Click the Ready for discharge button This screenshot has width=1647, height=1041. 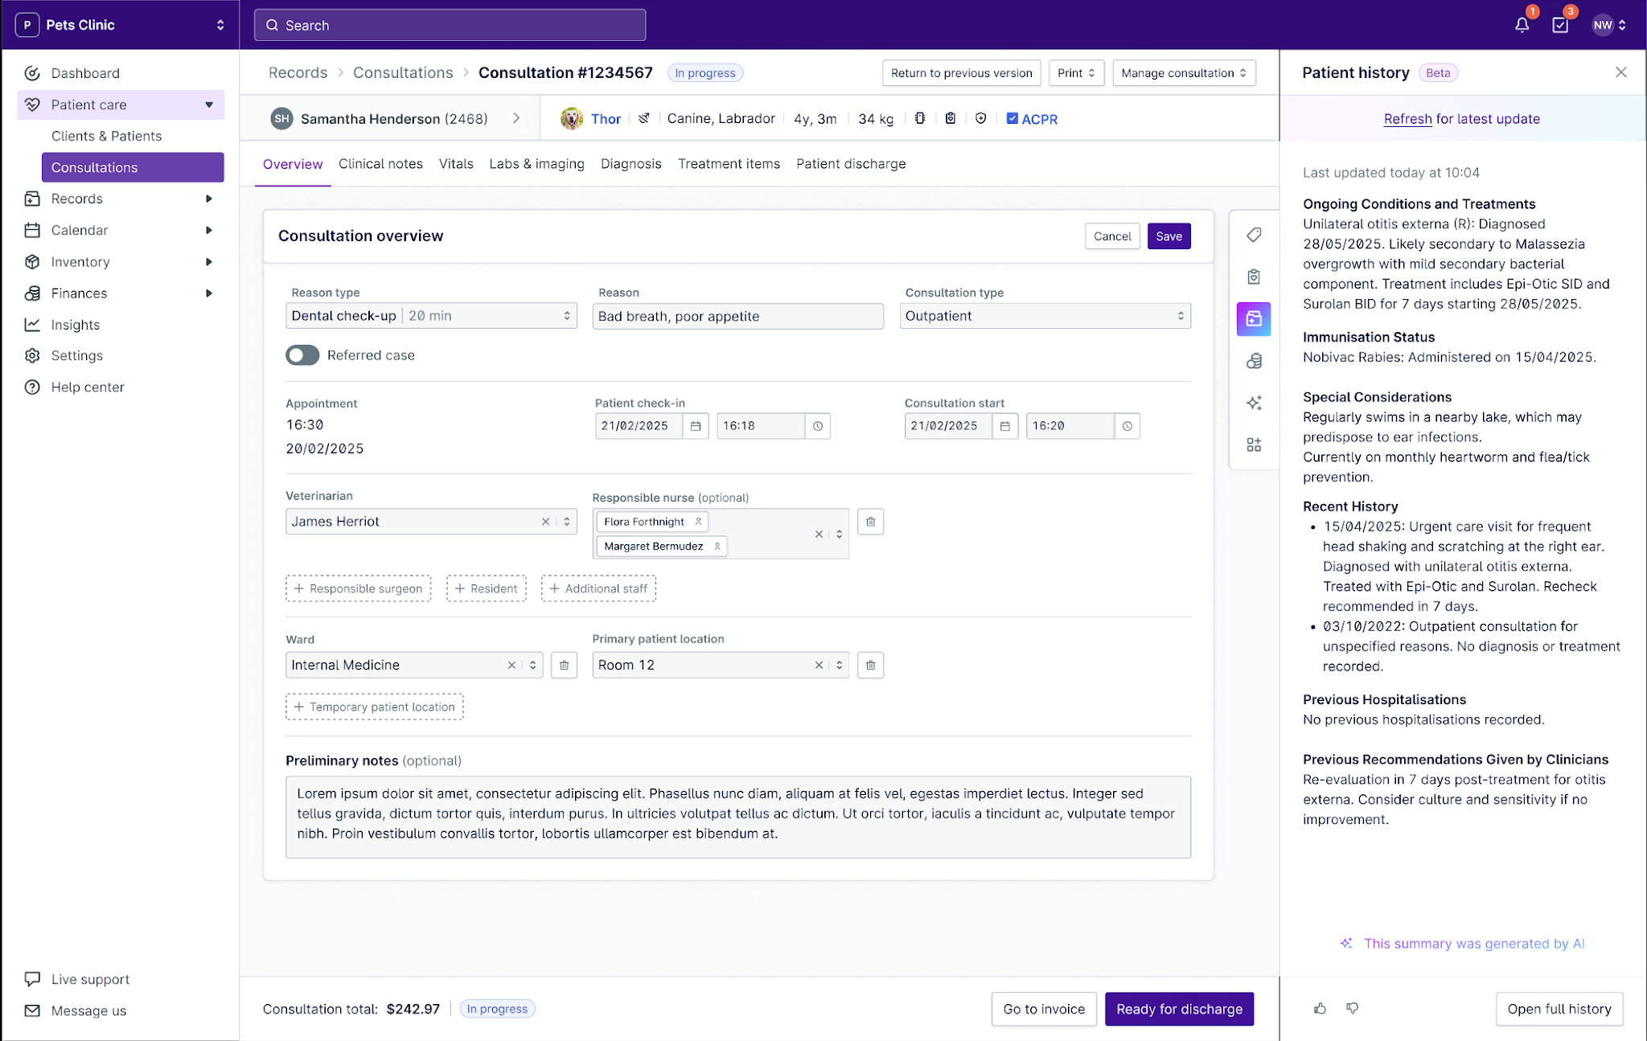pyautogui.click(x=1179, y=1009)
